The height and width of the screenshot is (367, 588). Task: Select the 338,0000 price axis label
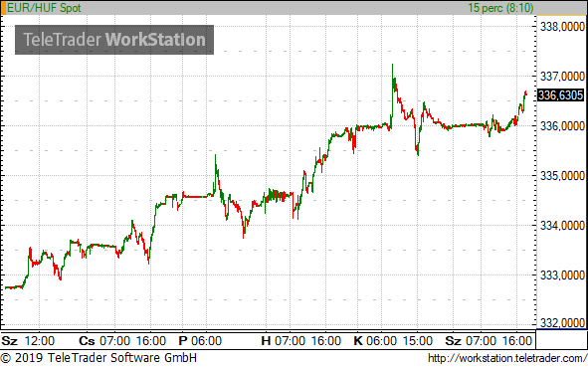562,27
